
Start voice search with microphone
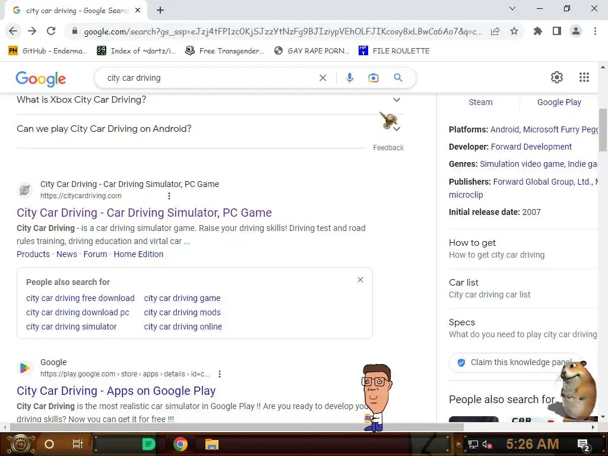(x=349, y=78)
